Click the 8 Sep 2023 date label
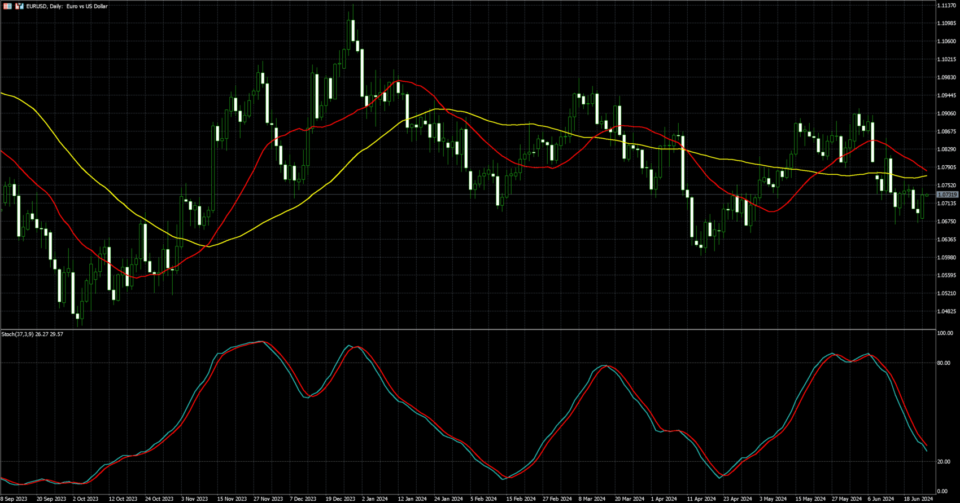This screenshot has height=503, width=960. point(14,499)
